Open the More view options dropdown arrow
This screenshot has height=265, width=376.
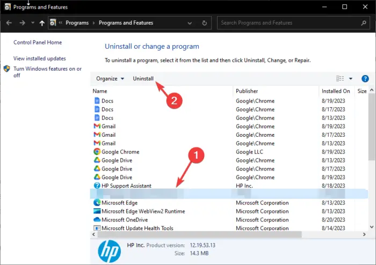351,78
